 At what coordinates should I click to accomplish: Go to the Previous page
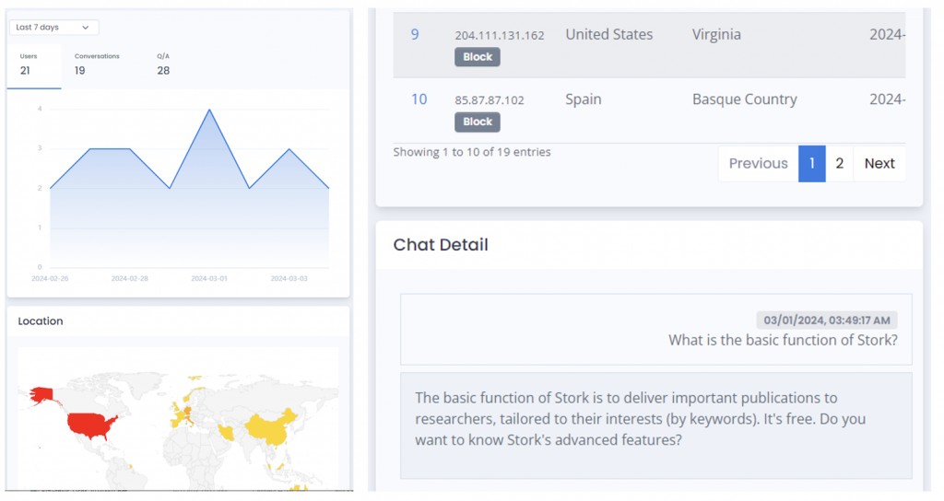pos(758,163)
